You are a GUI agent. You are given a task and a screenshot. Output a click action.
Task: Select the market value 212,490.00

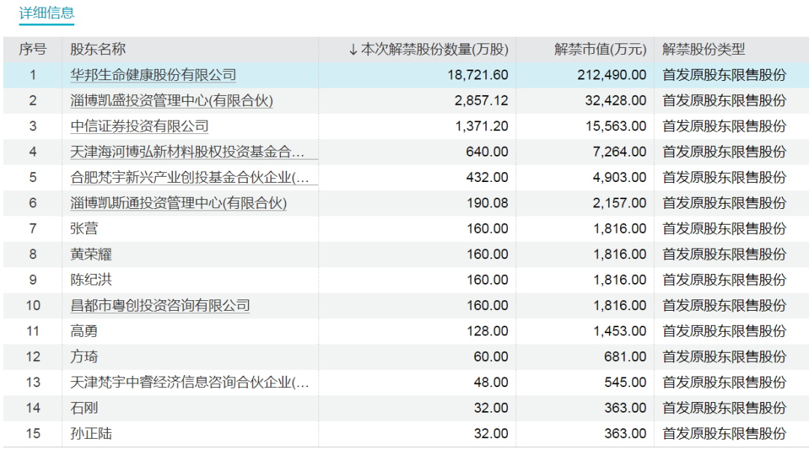612,76
